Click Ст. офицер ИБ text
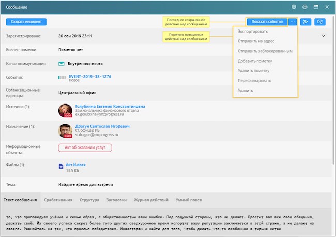The height and width of the screenshot is (237, 336). click(x=87, y=130)
